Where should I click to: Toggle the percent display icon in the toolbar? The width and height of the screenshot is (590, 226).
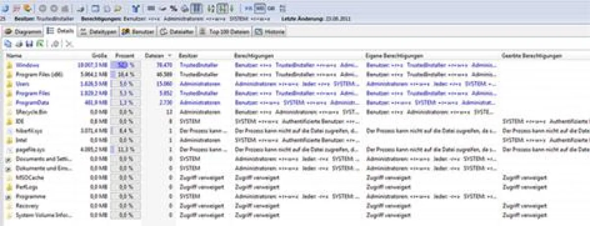(x=174, y=8)
